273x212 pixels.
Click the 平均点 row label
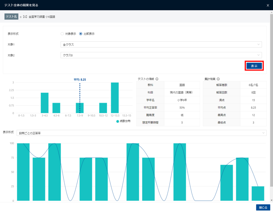tap(222, 108)
